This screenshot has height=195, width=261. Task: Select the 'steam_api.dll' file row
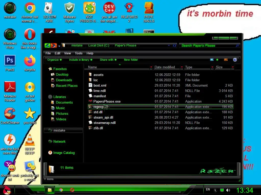161,117
